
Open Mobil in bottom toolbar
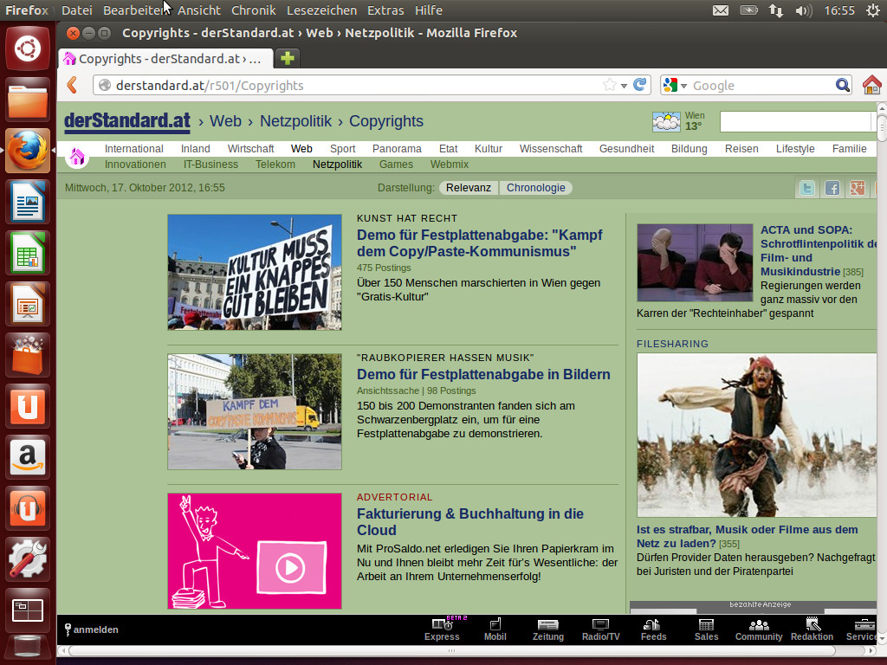pyautogui.click(x=495, y=629)
